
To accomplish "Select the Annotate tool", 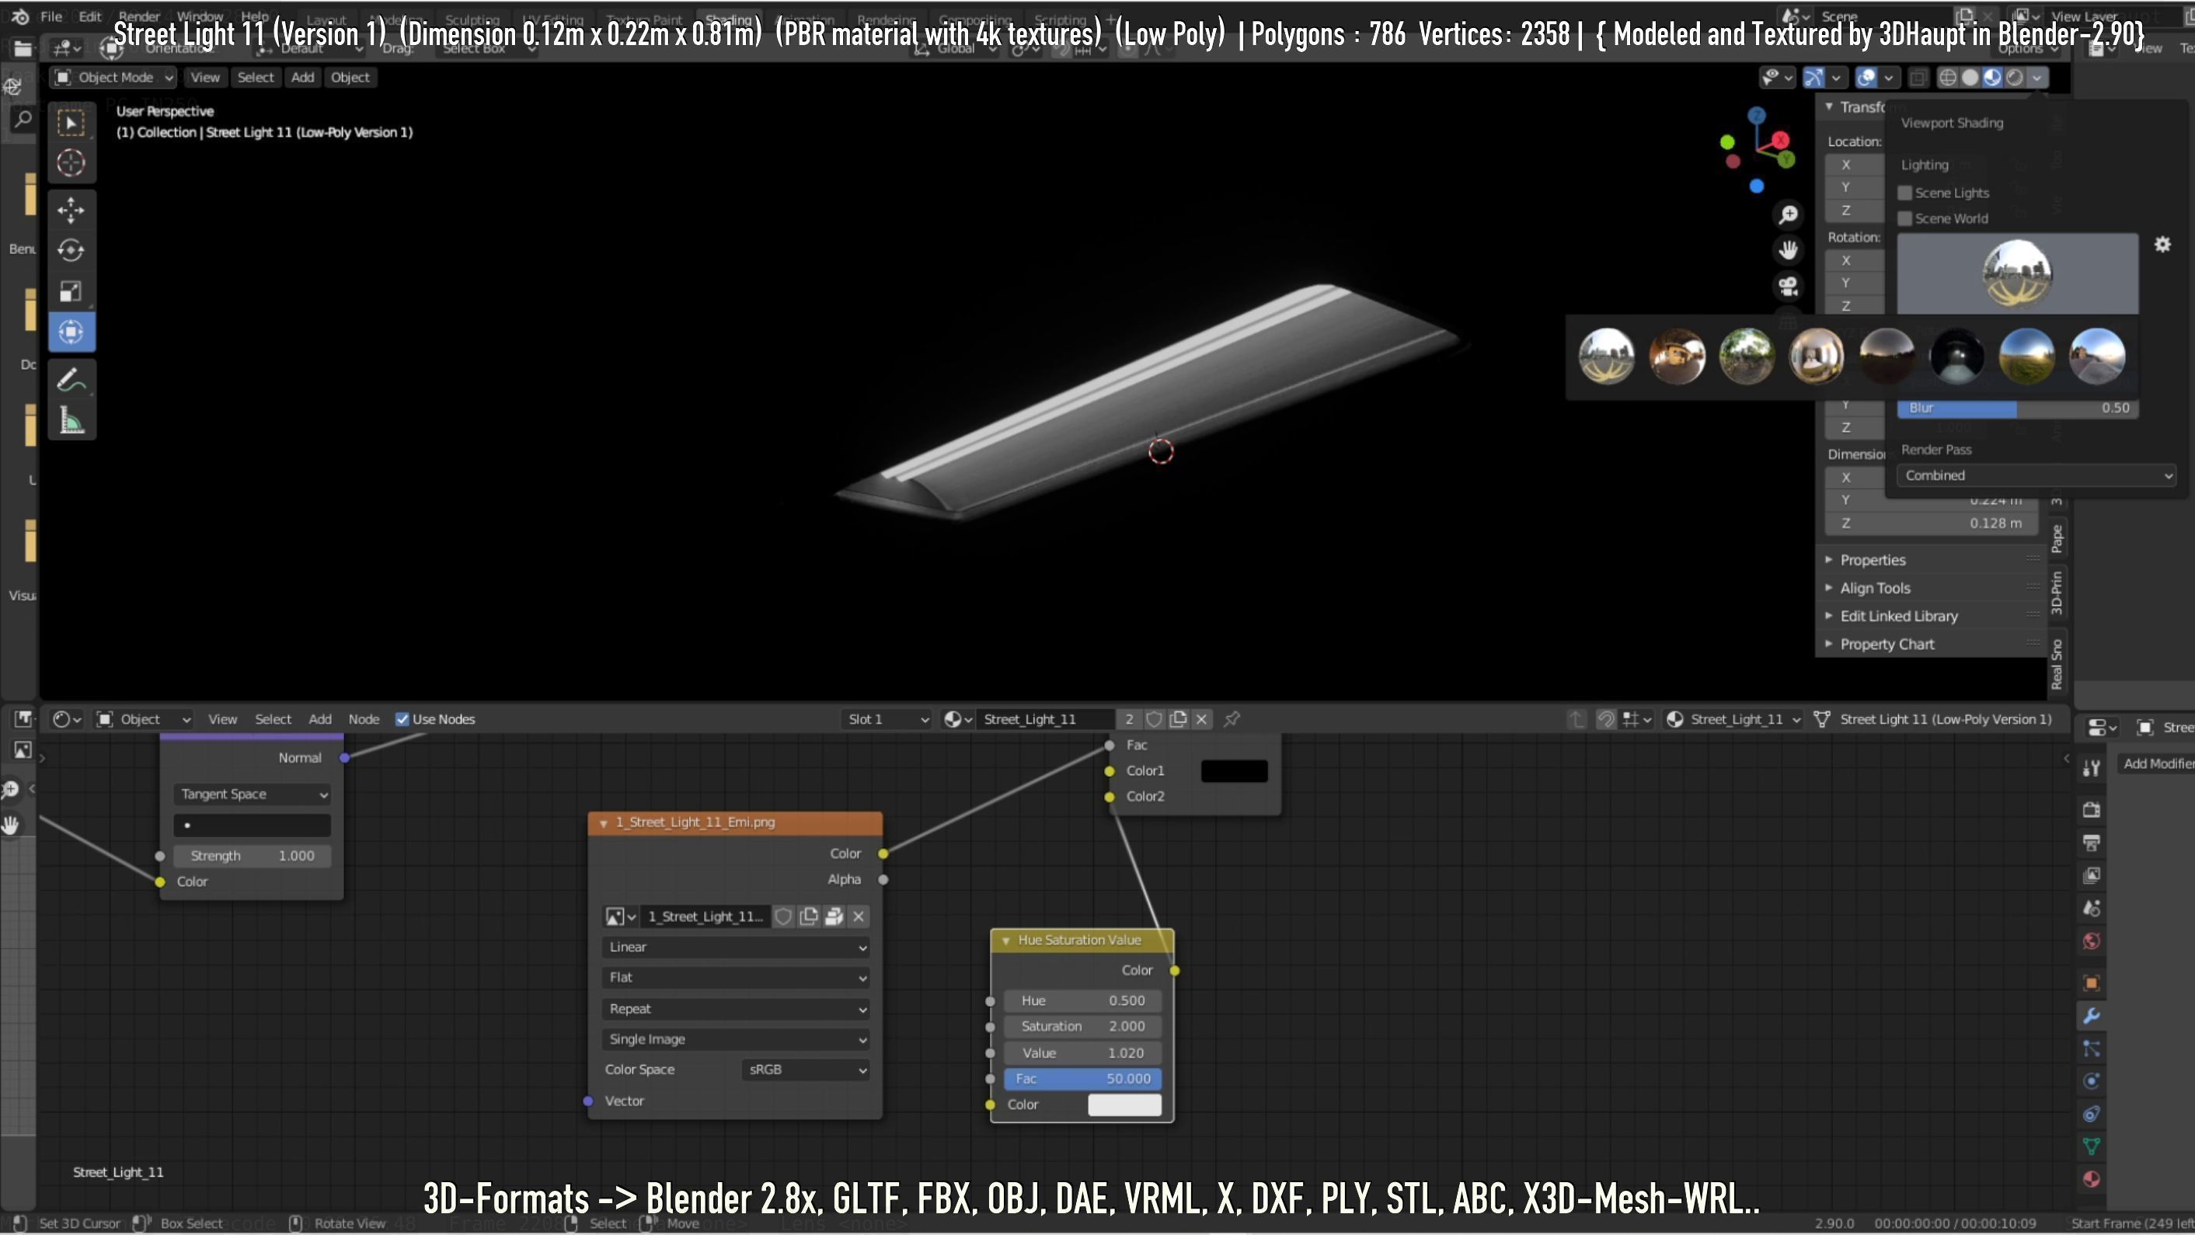I will coord(71,380).
